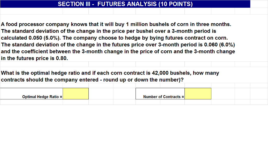Select leftmost empty cell between paragraph and question
This screenshot has width=268, height=166.
pyautogui.click(x=31, y=64)
